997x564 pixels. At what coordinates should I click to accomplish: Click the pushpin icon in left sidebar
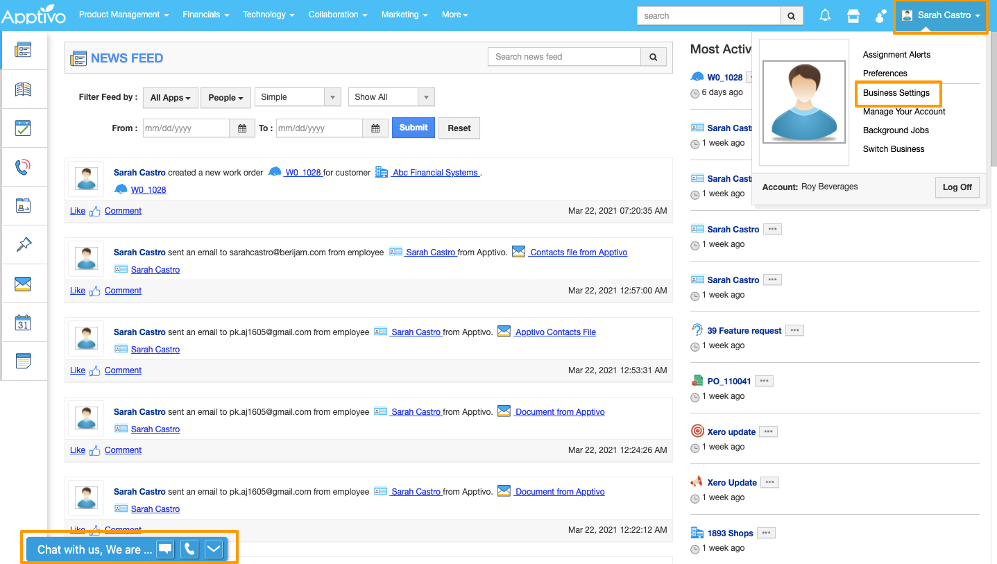pos(24,245)
